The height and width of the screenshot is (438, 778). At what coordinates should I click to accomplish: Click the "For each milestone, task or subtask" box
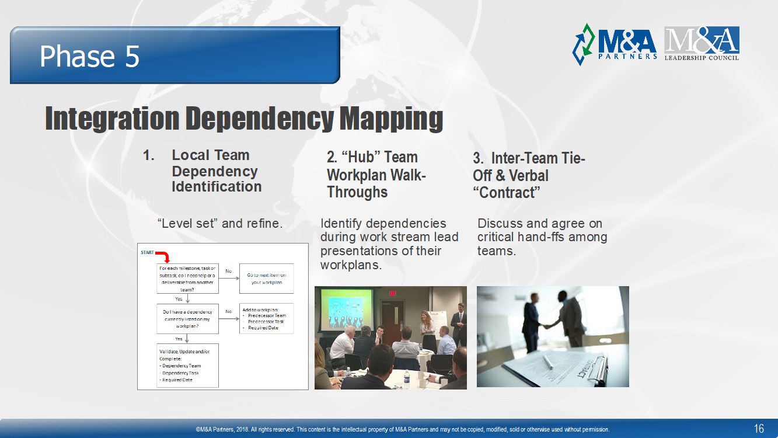click(x=187, y=278)
